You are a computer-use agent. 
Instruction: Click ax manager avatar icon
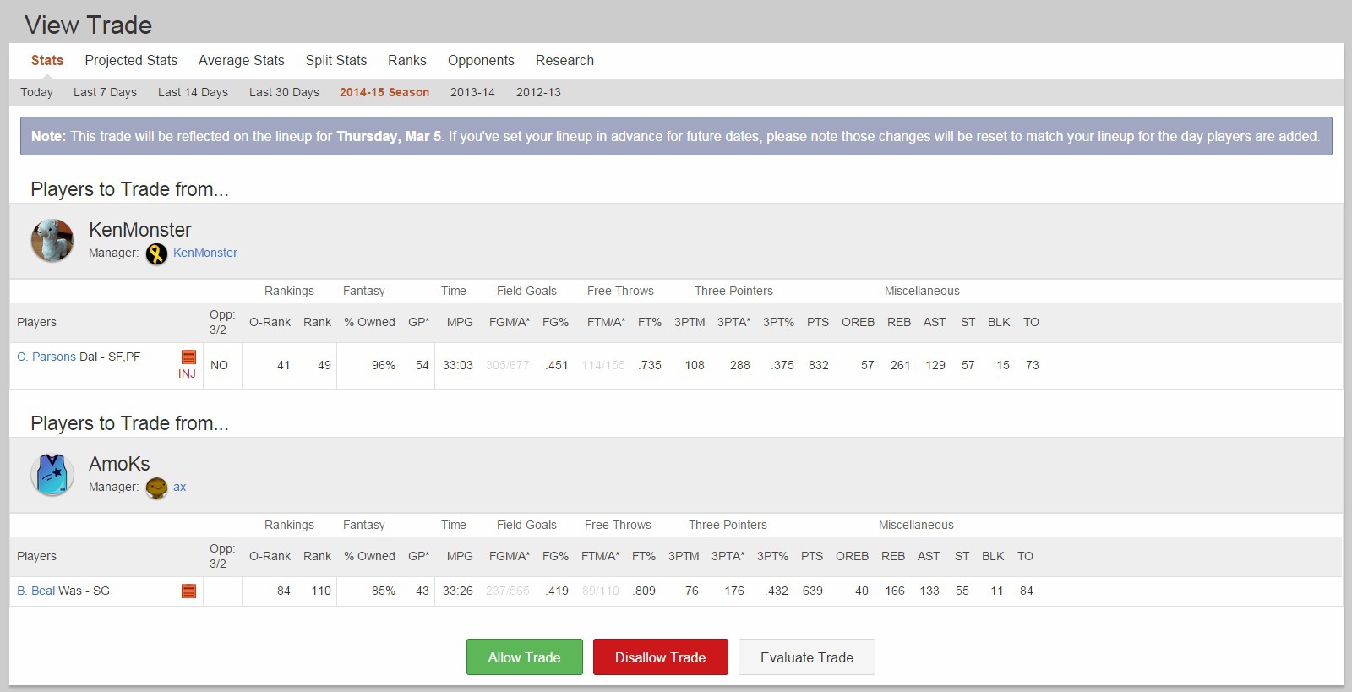(156, 488)
